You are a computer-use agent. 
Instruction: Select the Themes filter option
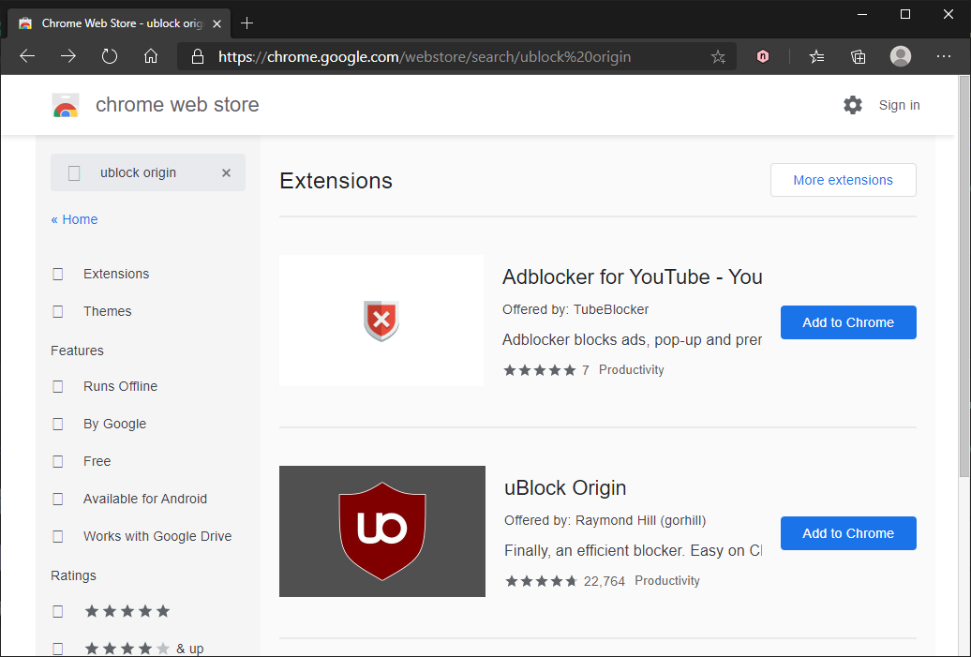tap(58, 311)
